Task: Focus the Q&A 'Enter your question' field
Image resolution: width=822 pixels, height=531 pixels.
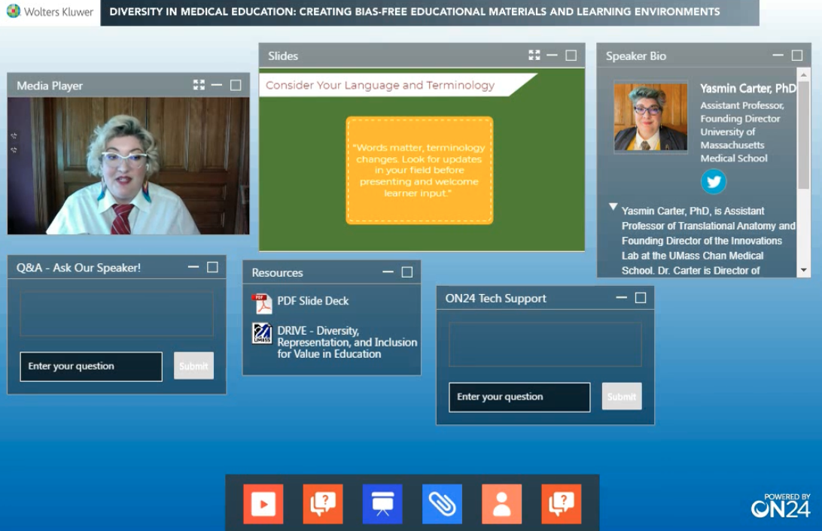Action: (91, 366)
